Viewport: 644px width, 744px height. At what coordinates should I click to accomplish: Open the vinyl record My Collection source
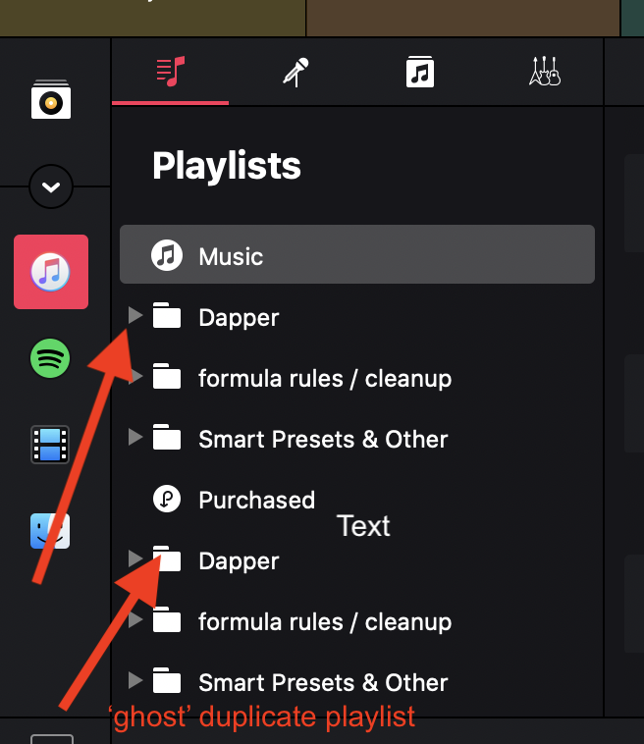(51, 99)
